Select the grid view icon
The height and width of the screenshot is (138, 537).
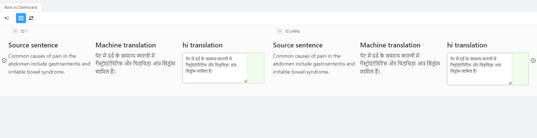(x=21, y=18)
